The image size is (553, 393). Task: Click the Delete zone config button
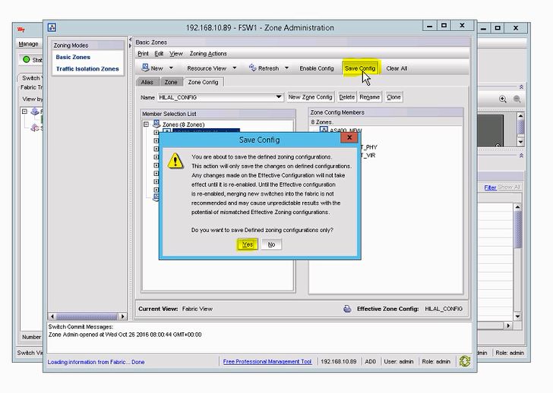(x=346, y=97)
